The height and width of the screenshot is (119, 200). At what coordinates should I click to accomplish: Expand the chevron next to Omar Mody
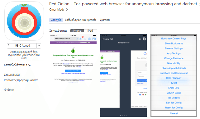tap(67, 10)
